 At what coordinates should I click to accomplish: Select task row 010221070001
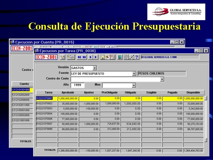coord(47,98)
